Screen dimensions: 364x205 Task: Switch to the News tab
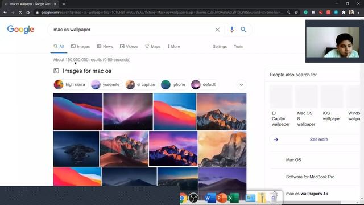tap(105, 47)
